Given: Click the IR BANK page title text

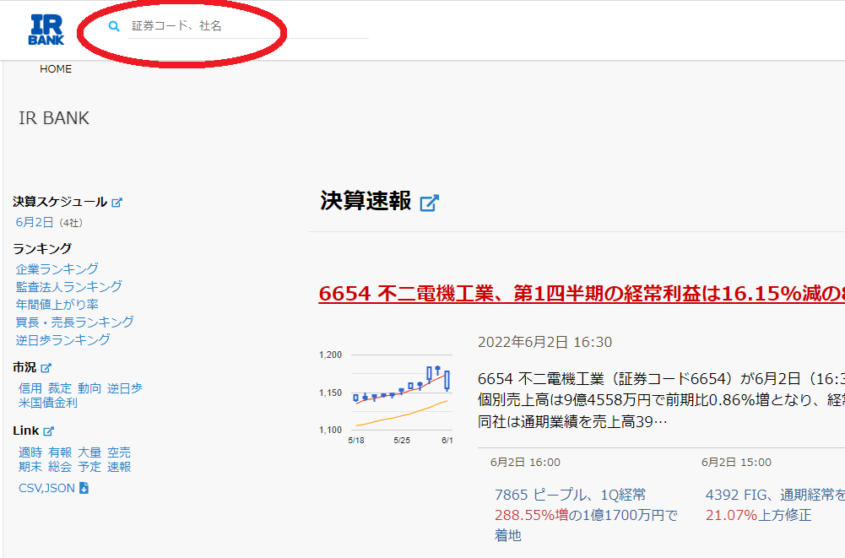Looking at the screenshot, I should tap(54, 118).
